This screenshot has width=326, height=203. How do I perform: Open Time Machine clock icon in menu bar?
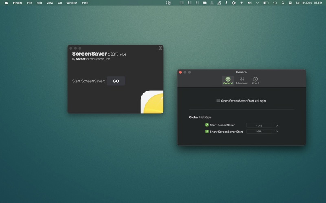coord(275,3)
